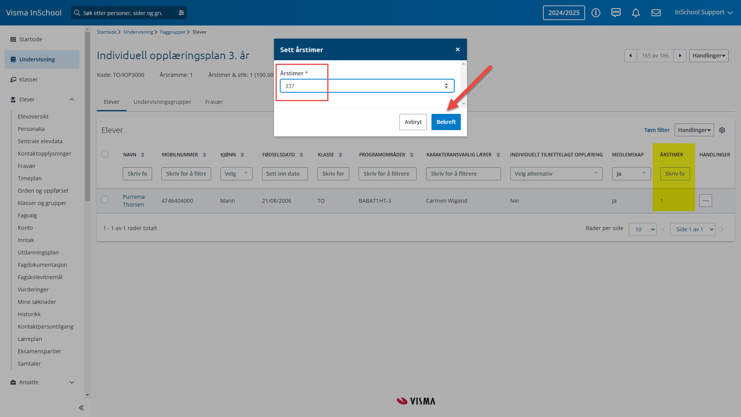741x417 pixels.
Task: Open row actions three-dots button
Action: pos(705,201)
